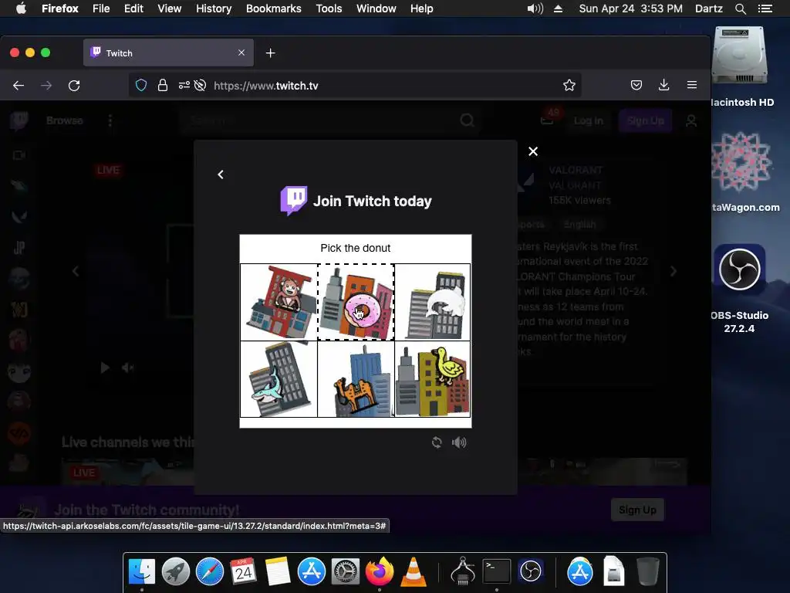Reload the current Twitch page
The width and height of the screenshot is (790, 593).
pos(74,86)
